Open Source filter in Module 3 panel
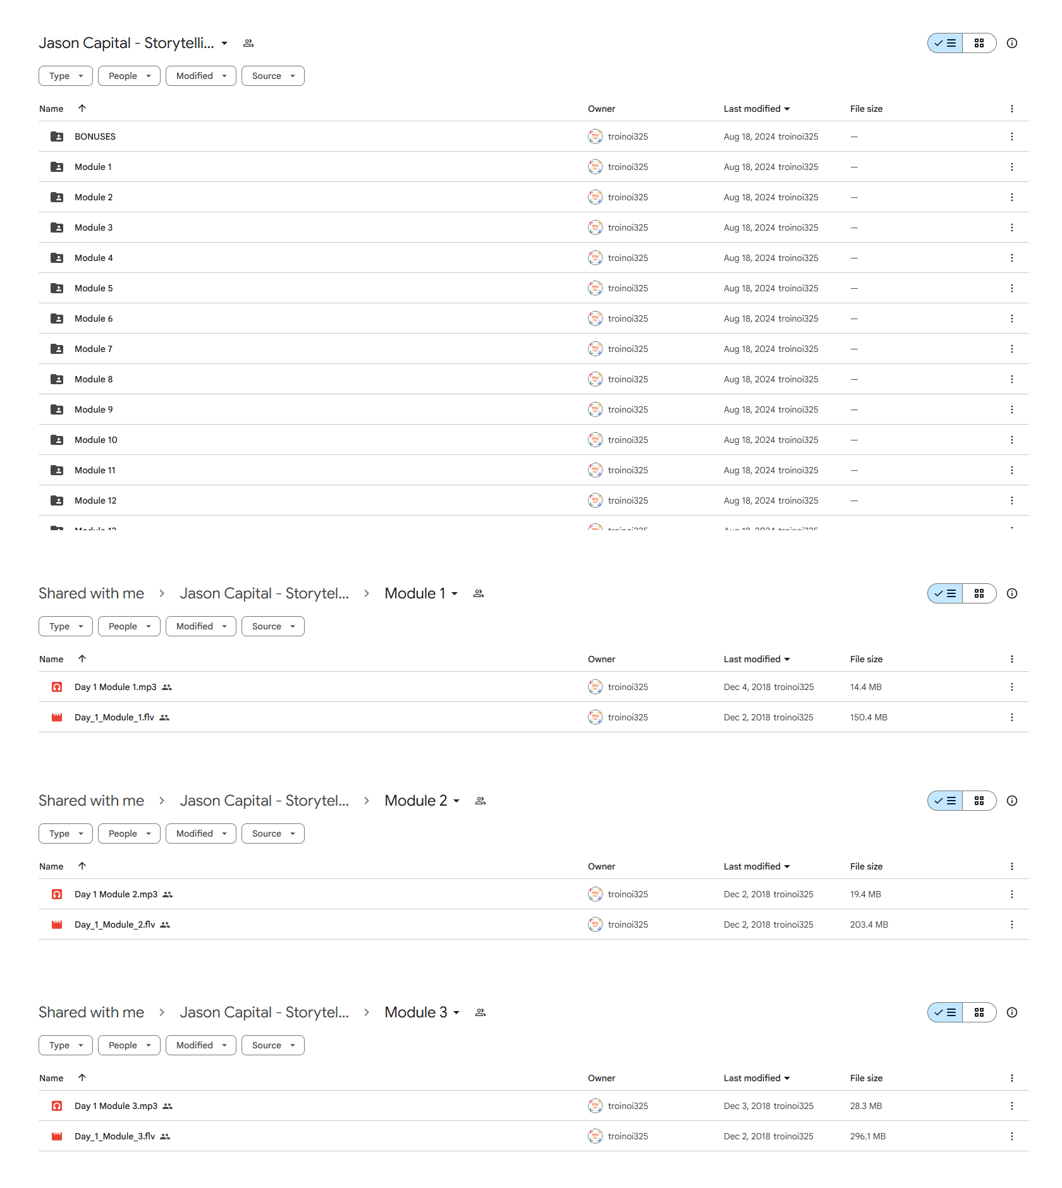This screenshot has width=1062, height=1188. 273,1045
